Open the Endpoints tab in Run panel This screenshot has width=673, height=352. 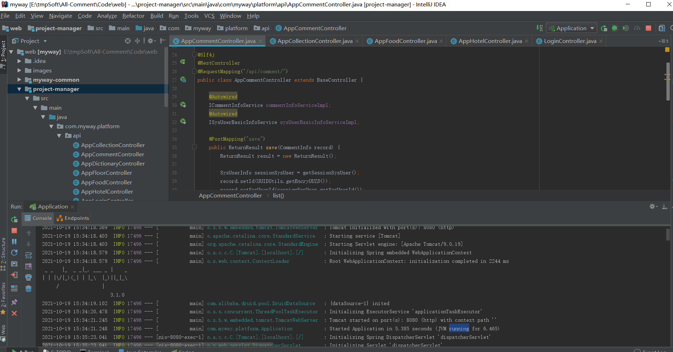pos(73,218)
